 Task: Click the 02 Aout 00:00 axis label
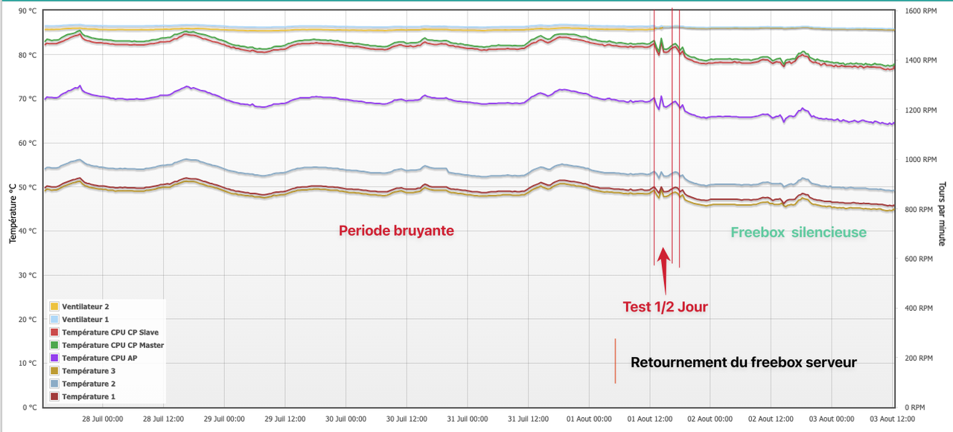pos(711,419)
